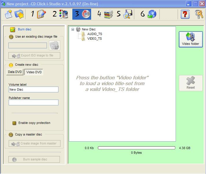Image resolution: width=206 pixels, height=174 pixels.
Task: Collapse the New Disc tree node
Action: click(73, 29)
